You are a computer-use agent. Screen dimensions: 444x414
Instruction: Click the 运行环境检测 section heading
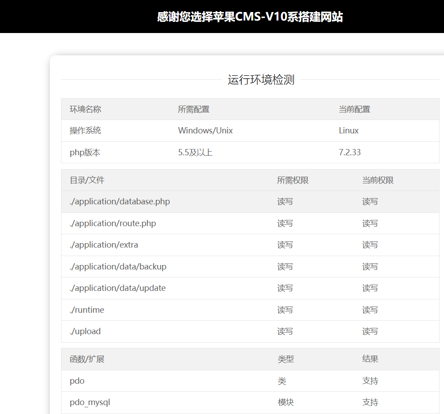click(x=261, y=80)
